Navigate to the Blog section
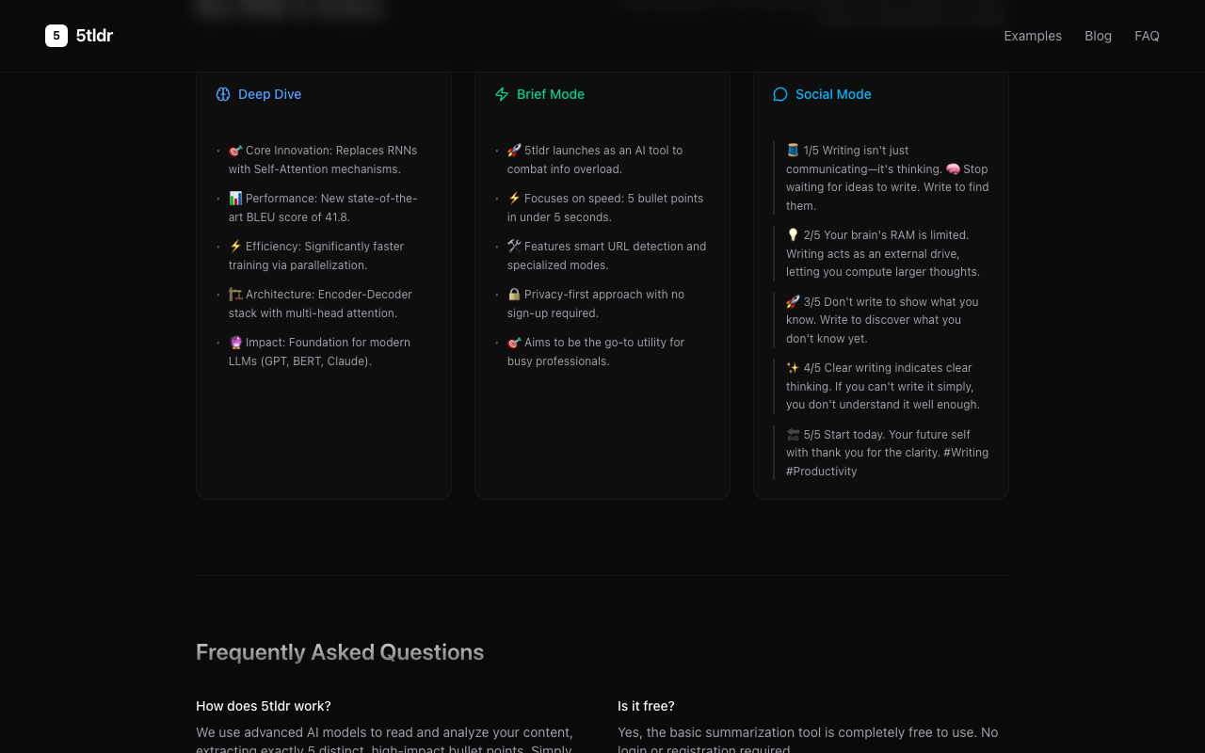1205x753 pixels. tap(1098, 36)
